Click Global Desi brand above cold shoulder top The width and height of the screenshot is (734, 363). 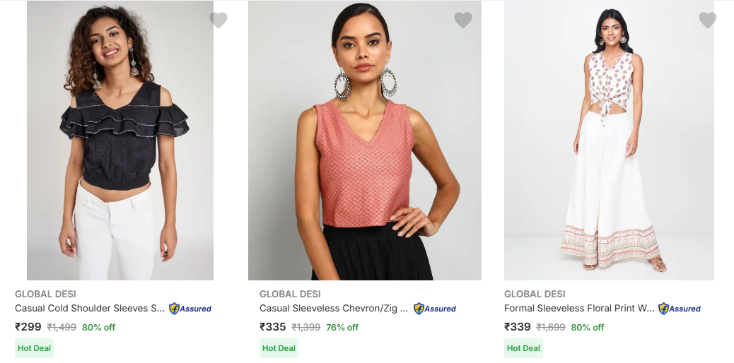point(45,294)
